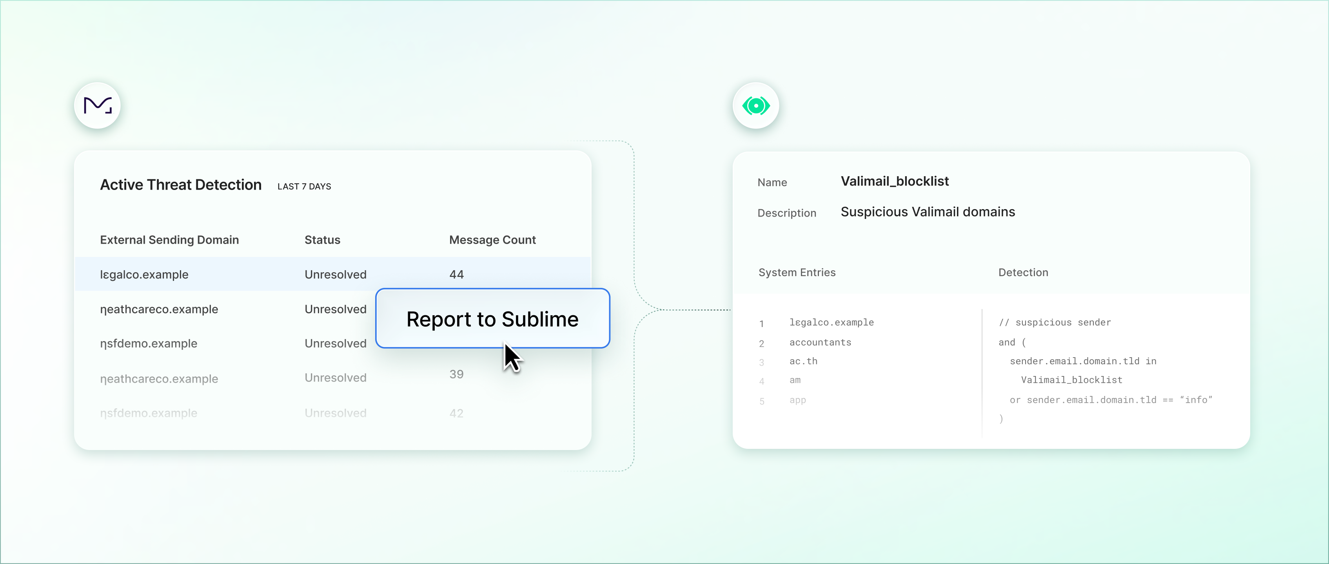Click the "sender.email.domain.tld in" code line

tap(1083, 362)
